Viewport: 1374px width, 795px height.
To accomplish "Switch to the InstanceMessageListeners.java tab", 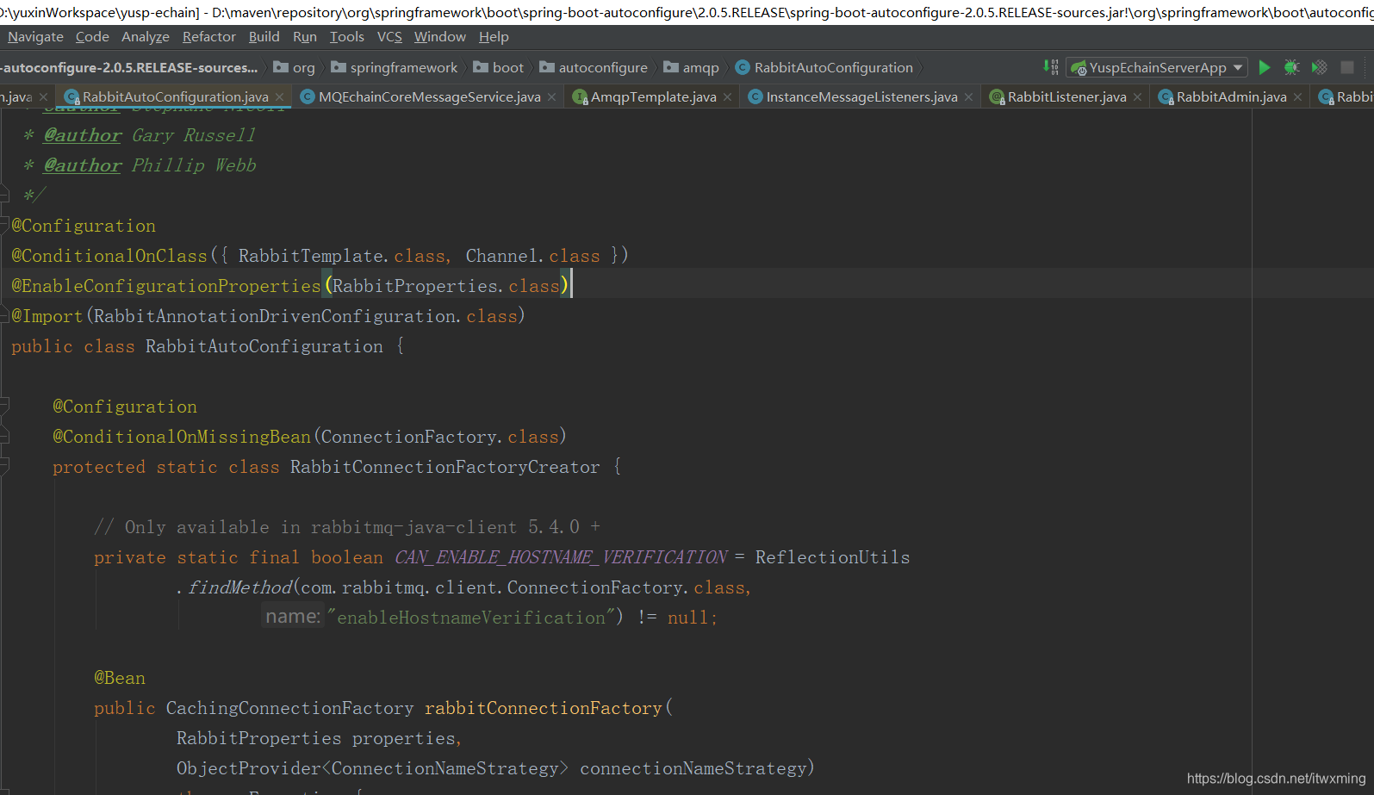I will [x=861, y=97].
